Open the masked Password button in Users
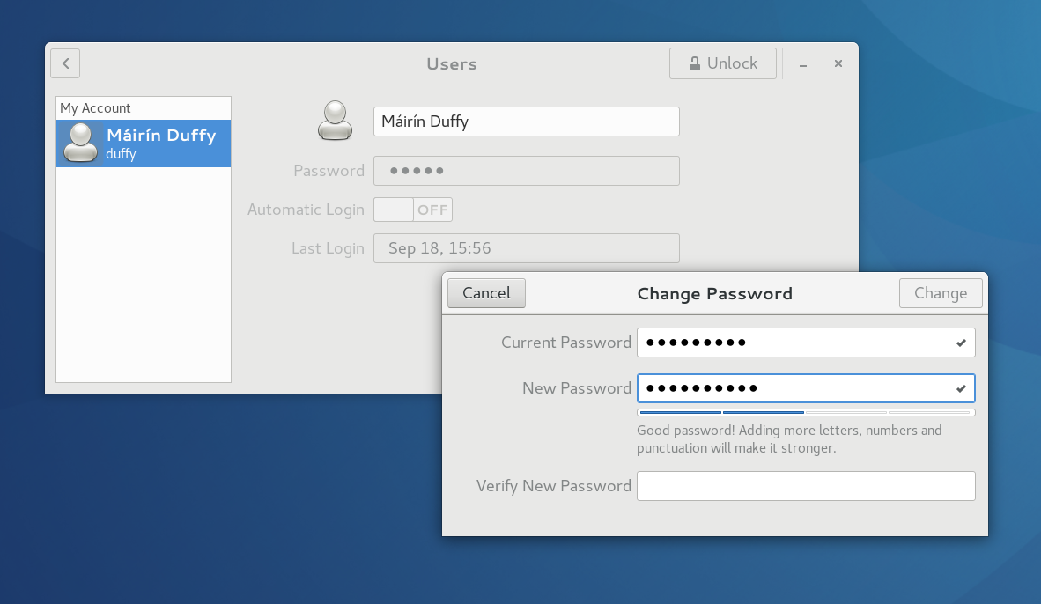Viewport: 1041px width, 604px height. pyautogui.click(x=526, y=171)
